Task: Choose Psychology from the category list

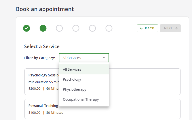Action: [72, 79]
